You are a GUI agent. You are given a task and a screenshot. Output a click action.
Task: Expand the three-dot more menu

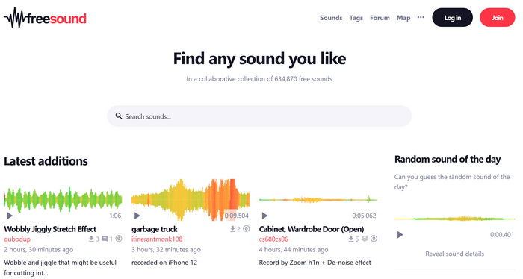(x=421, y=17)
